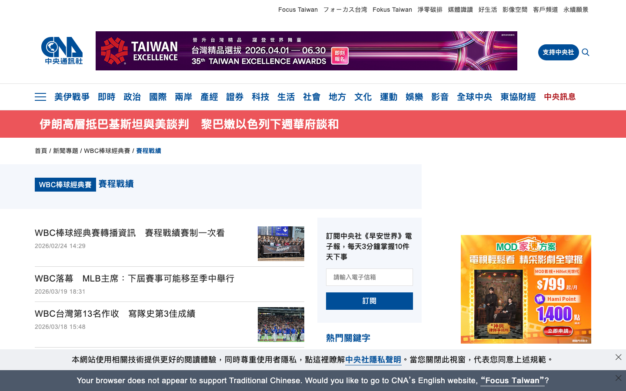
Task: Click the search magnifier icon
Action: [x=586, y=52]
